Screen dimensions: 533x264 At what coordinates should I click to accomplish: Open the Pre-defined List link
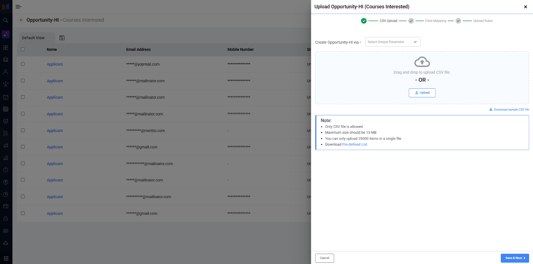click(354, 145)
